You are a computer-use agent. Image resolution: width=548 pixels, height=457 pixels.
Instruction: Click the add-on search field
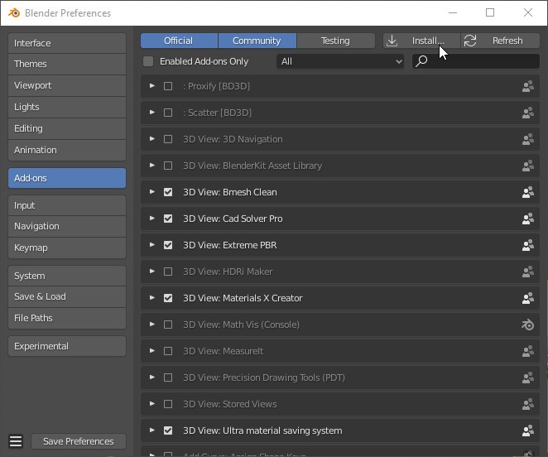coord(476,61)
